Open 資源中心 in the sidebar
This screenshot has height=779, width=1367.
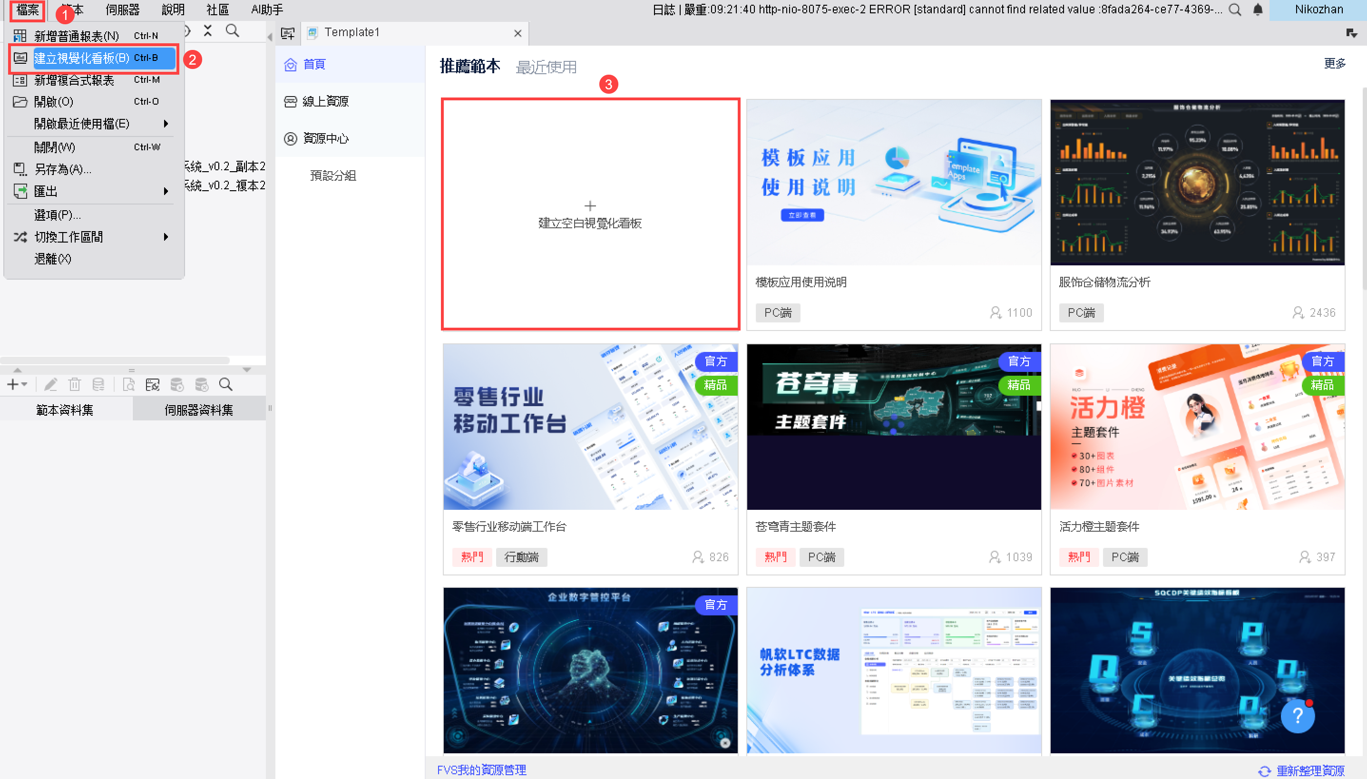[x=351, y=138]
